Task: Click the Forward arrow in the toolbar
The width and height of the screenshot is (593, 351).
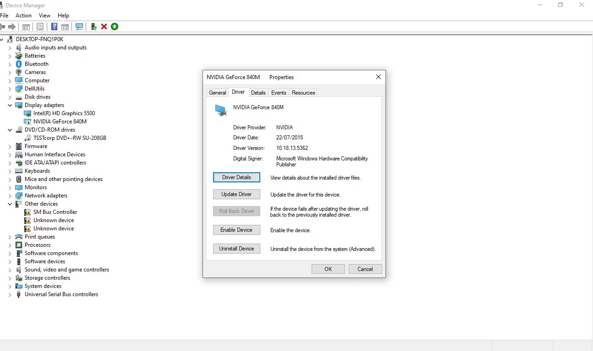Action: point(12,27)
